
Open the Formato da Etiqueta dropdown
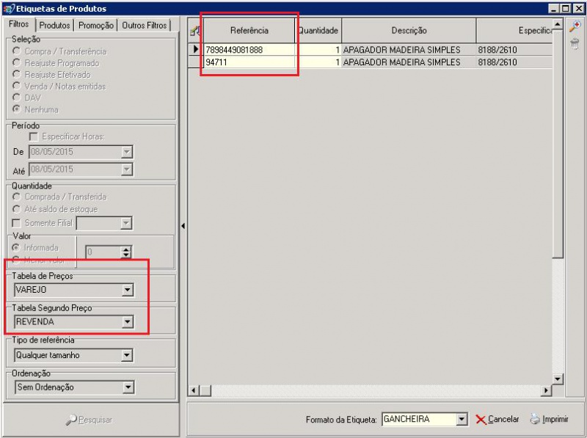pos(461,420)
